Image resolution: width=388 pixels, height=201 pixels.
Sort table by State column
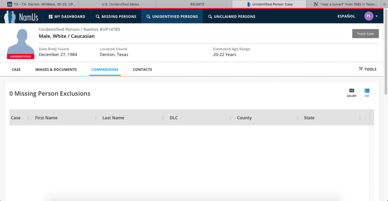(309, 118)
